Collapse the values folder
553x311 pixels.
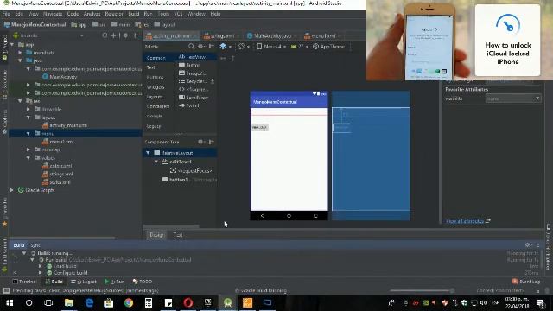click(29, 157)
